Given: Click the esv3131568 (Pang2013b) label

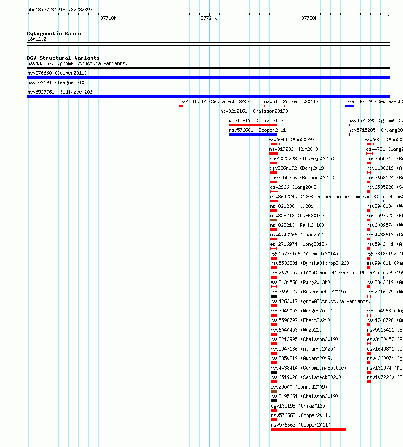Looking at the screenshot, I should tap(300, 282).
